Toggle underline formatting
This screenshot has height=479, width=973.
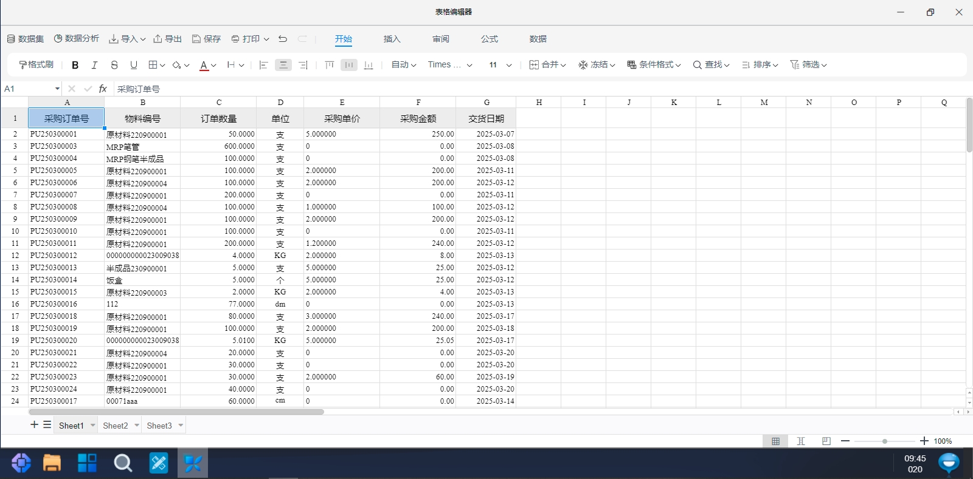134,65
